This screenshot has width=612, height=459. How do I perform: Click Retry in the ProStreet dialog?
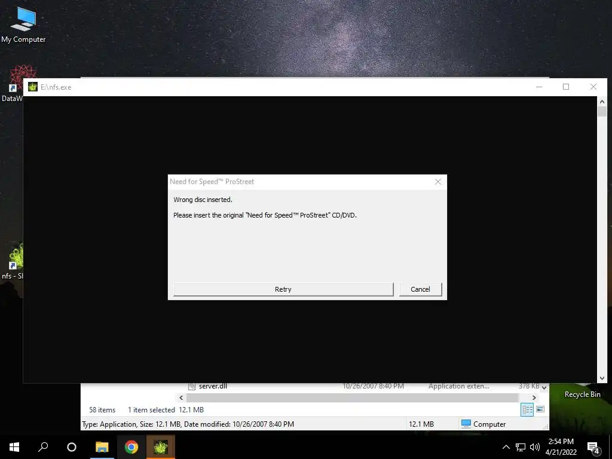click(283, 289)
